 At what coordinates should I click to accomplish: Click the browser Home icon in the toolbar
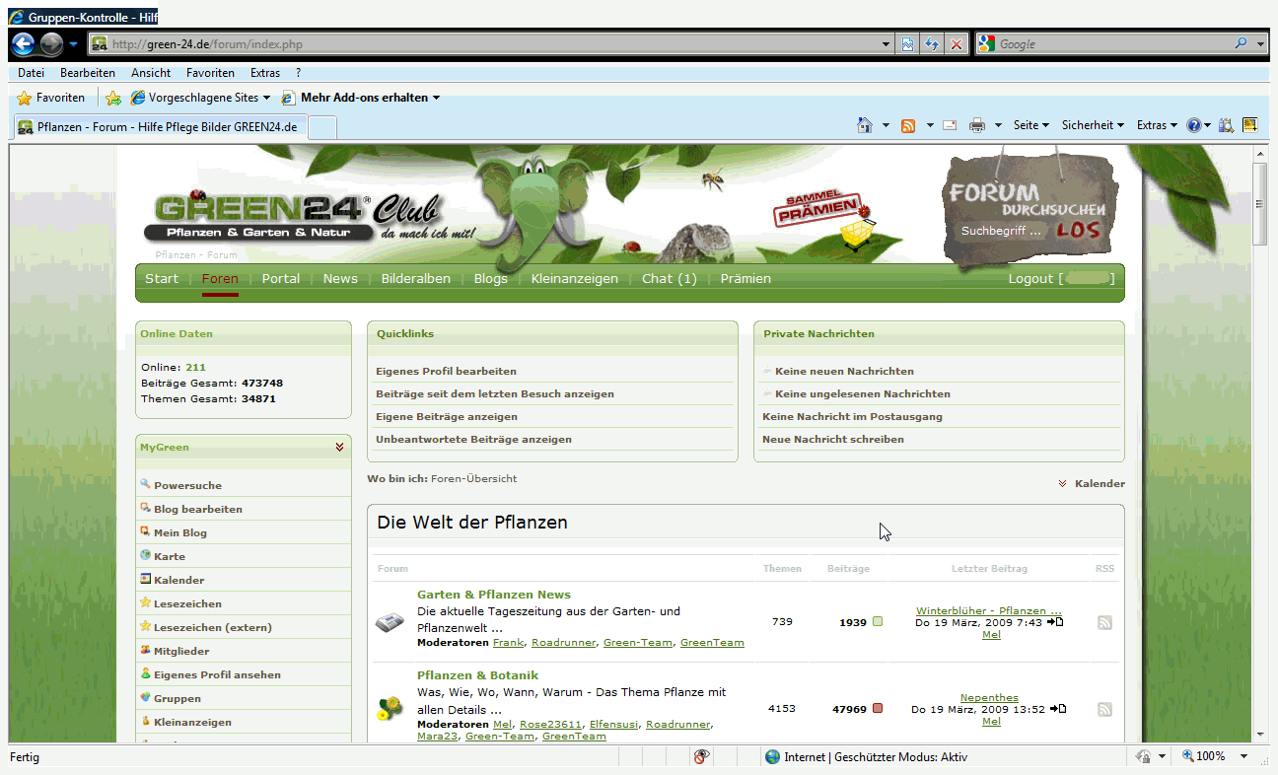point(865,125)
